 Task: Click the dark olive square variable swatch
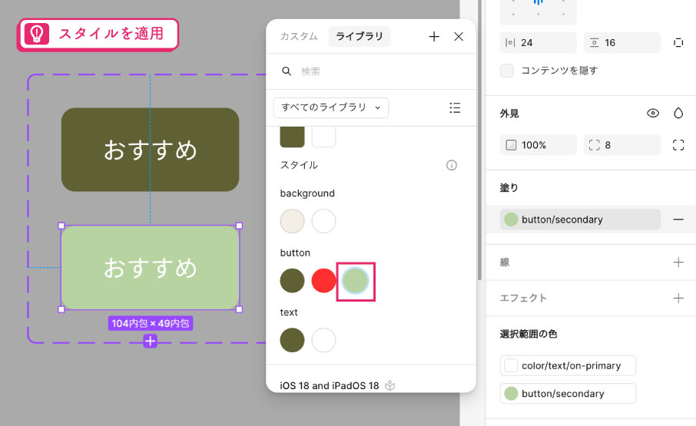click(292, 137)
